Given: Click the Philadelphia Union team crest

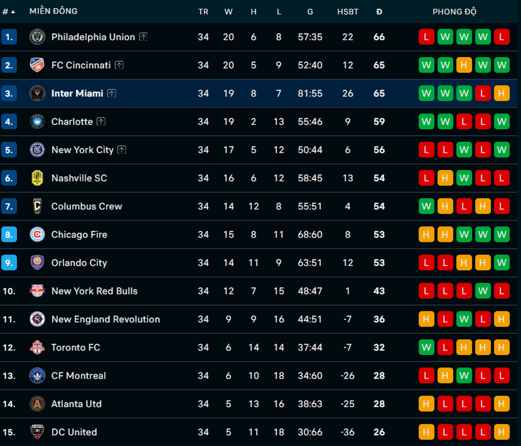Looking at the screenshot, I should (x=37, y=37).
